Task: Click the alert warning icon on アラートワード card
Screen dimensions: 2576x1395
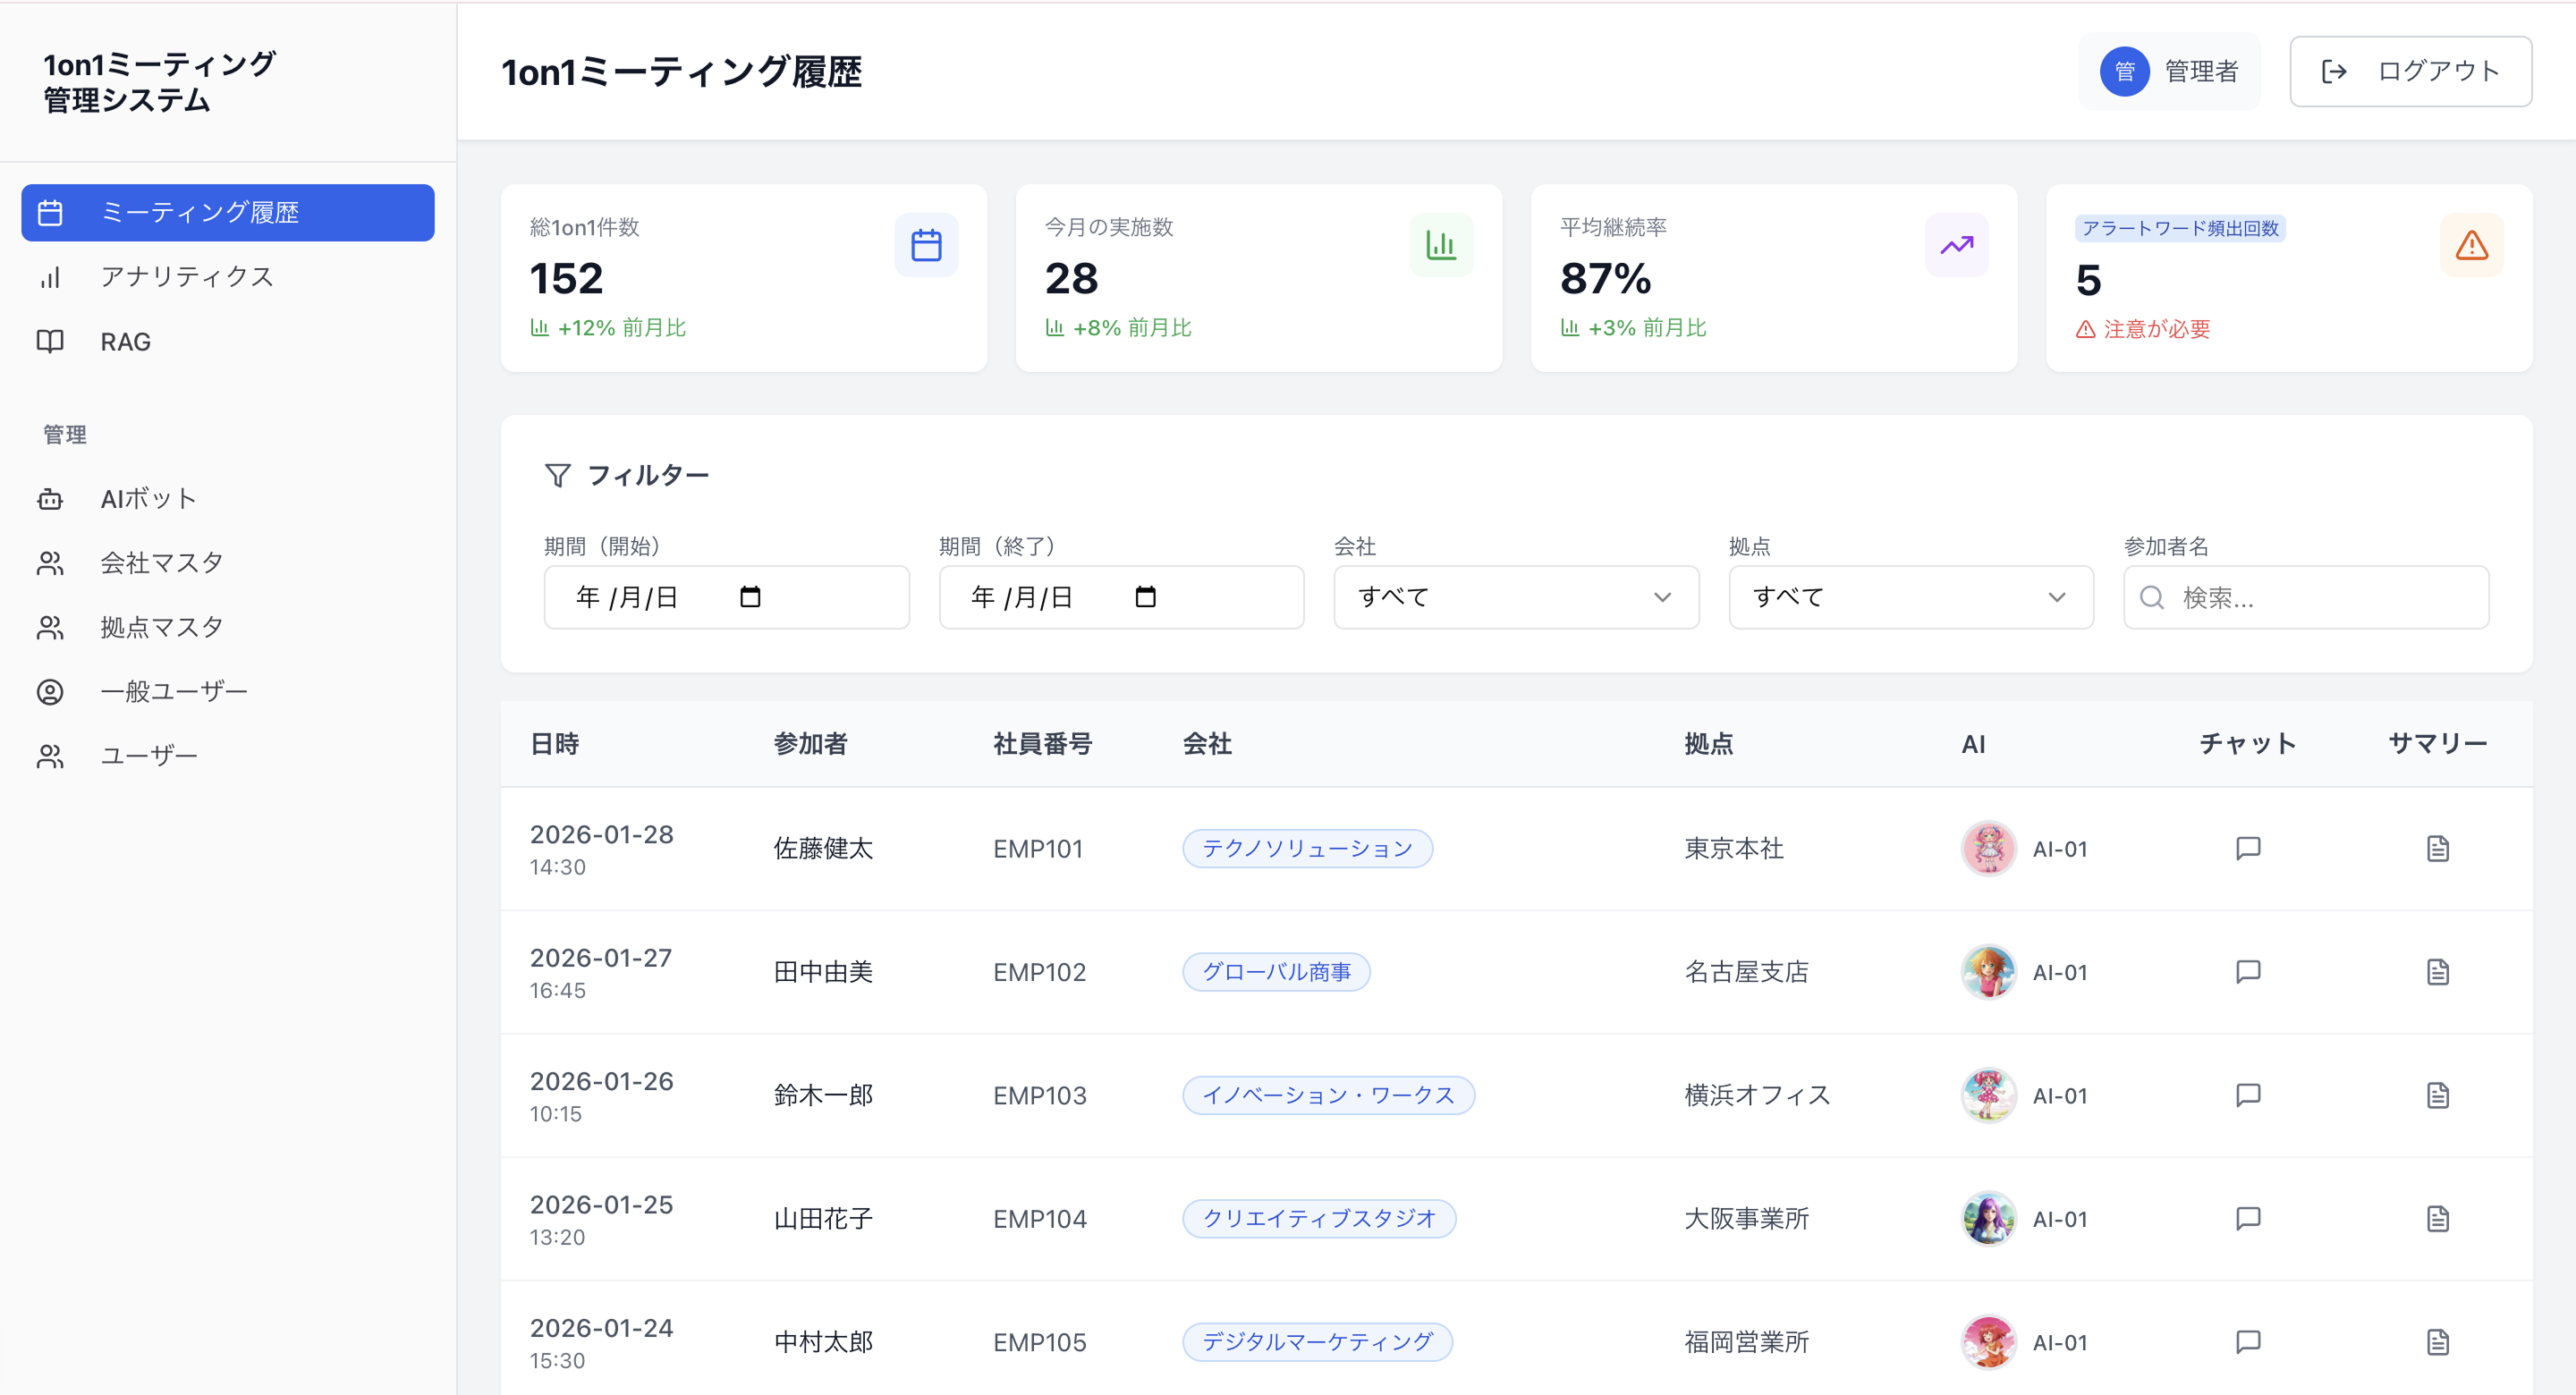Action: point(2471,245)
